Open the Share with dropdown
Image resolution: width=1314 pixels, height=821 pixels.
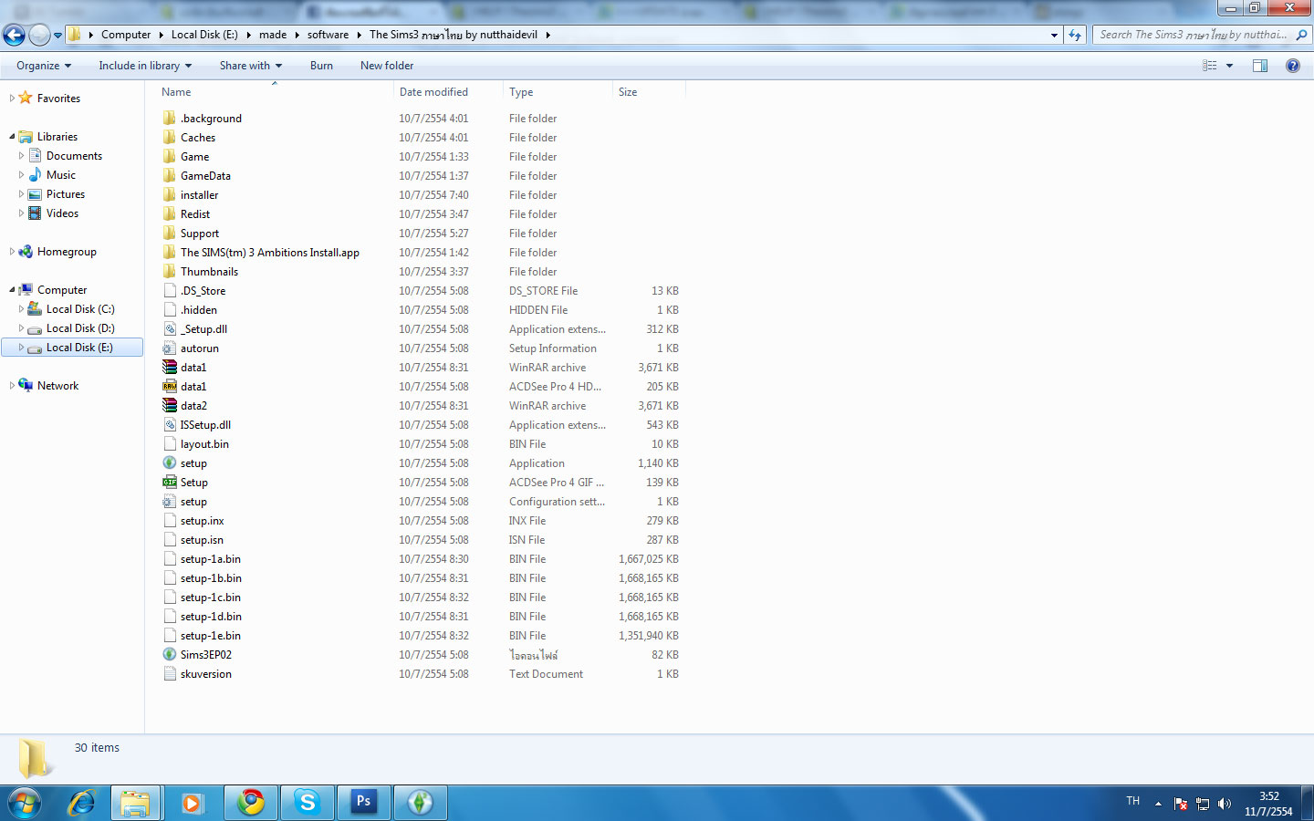click(251, 66)
